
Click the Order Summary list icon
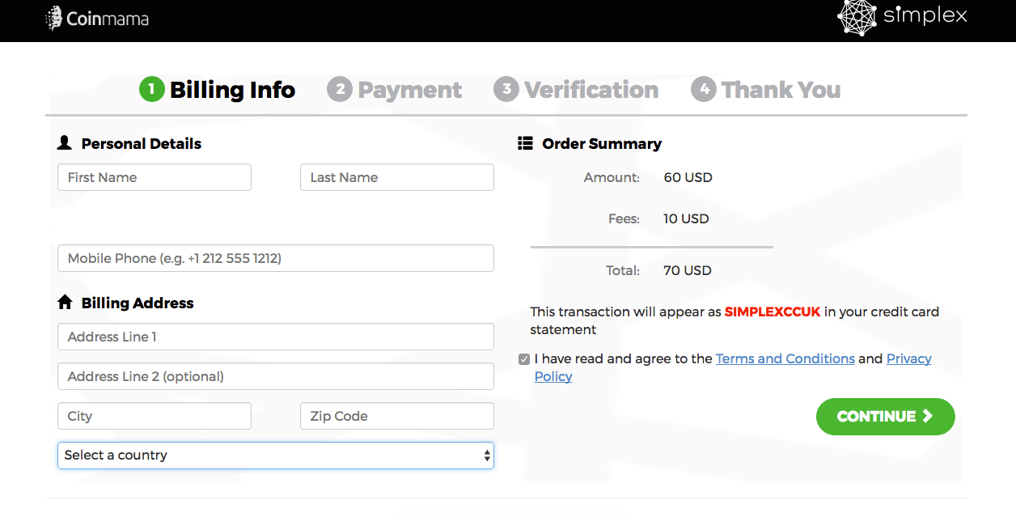(525, 143)
